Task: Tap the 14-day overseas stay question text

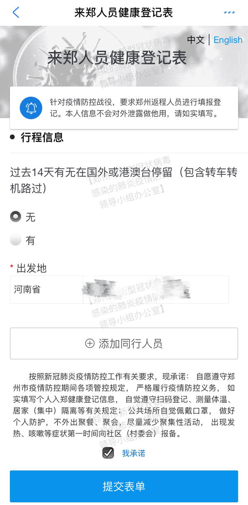Action: [124, 180]
